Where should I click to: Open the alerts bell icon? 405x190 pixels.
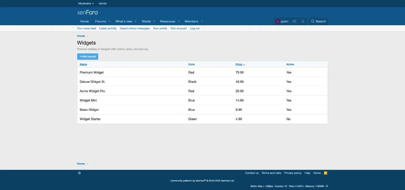point(303,21)
